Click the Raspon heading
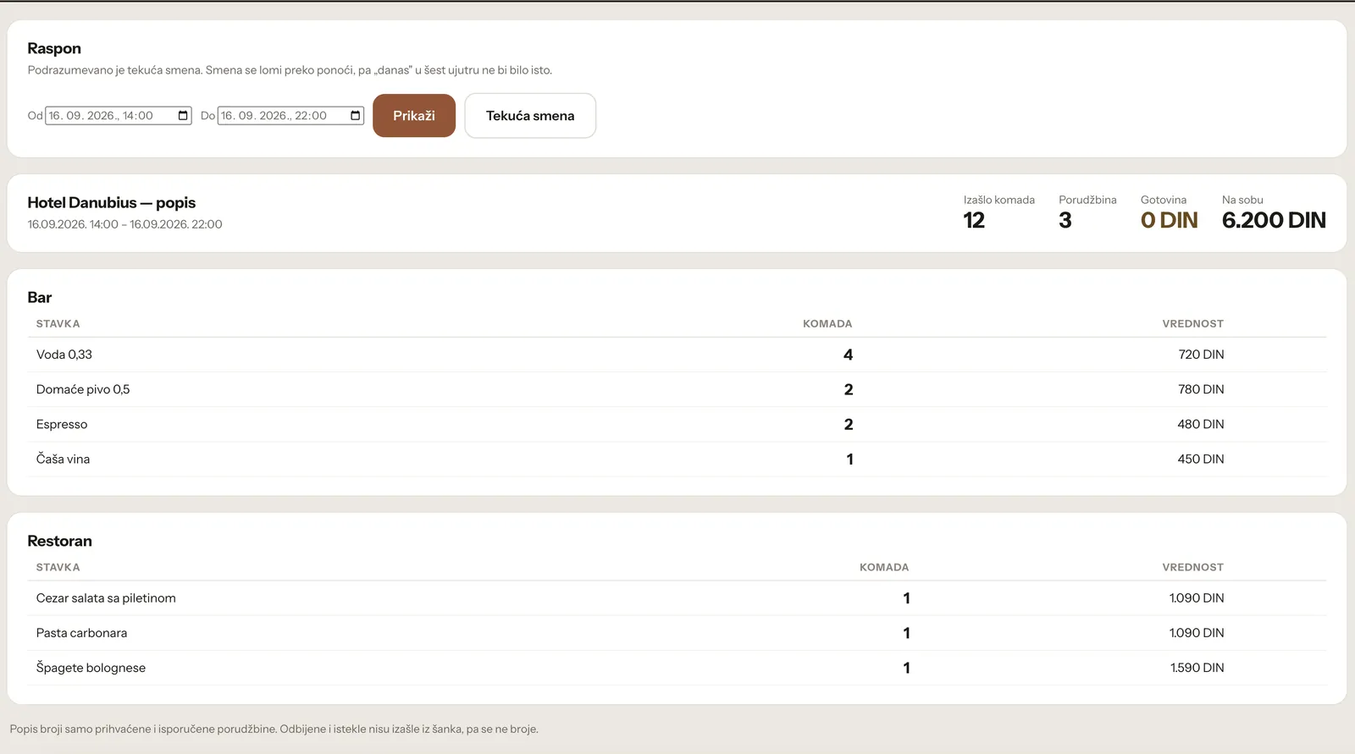1355x754 pixels. click(x=54, y=48)
